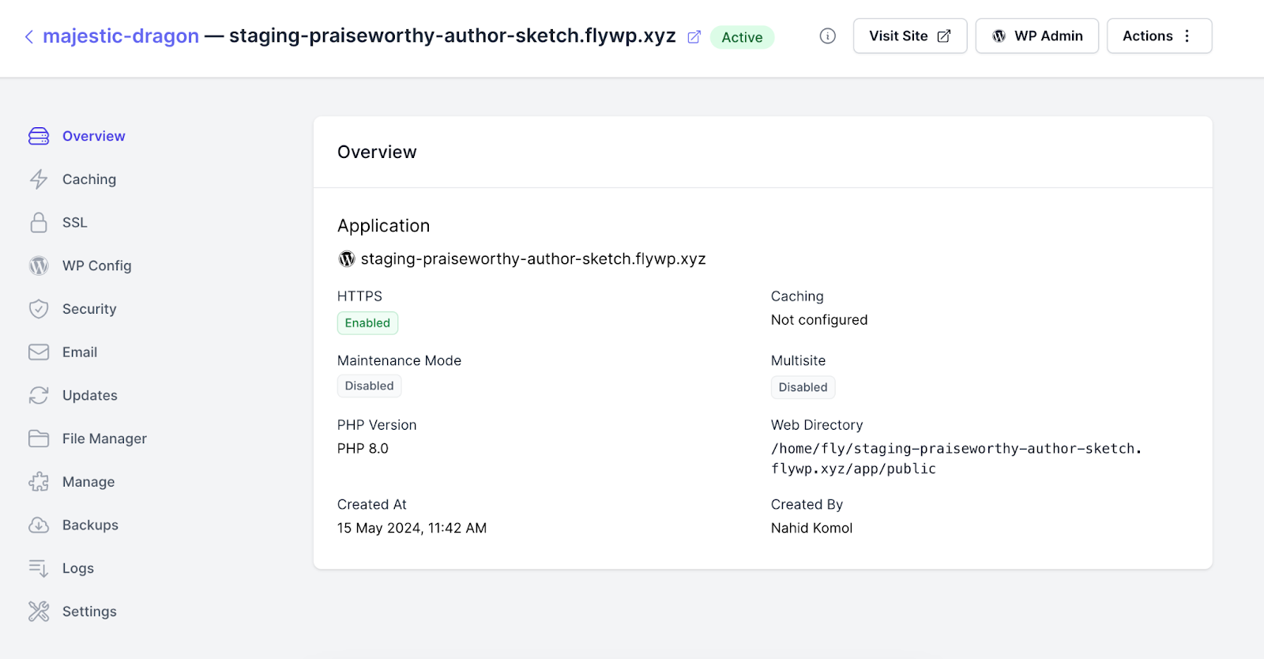
Task: Click the back chevron before majestic-dragon
Action: [x=29, y=36]
